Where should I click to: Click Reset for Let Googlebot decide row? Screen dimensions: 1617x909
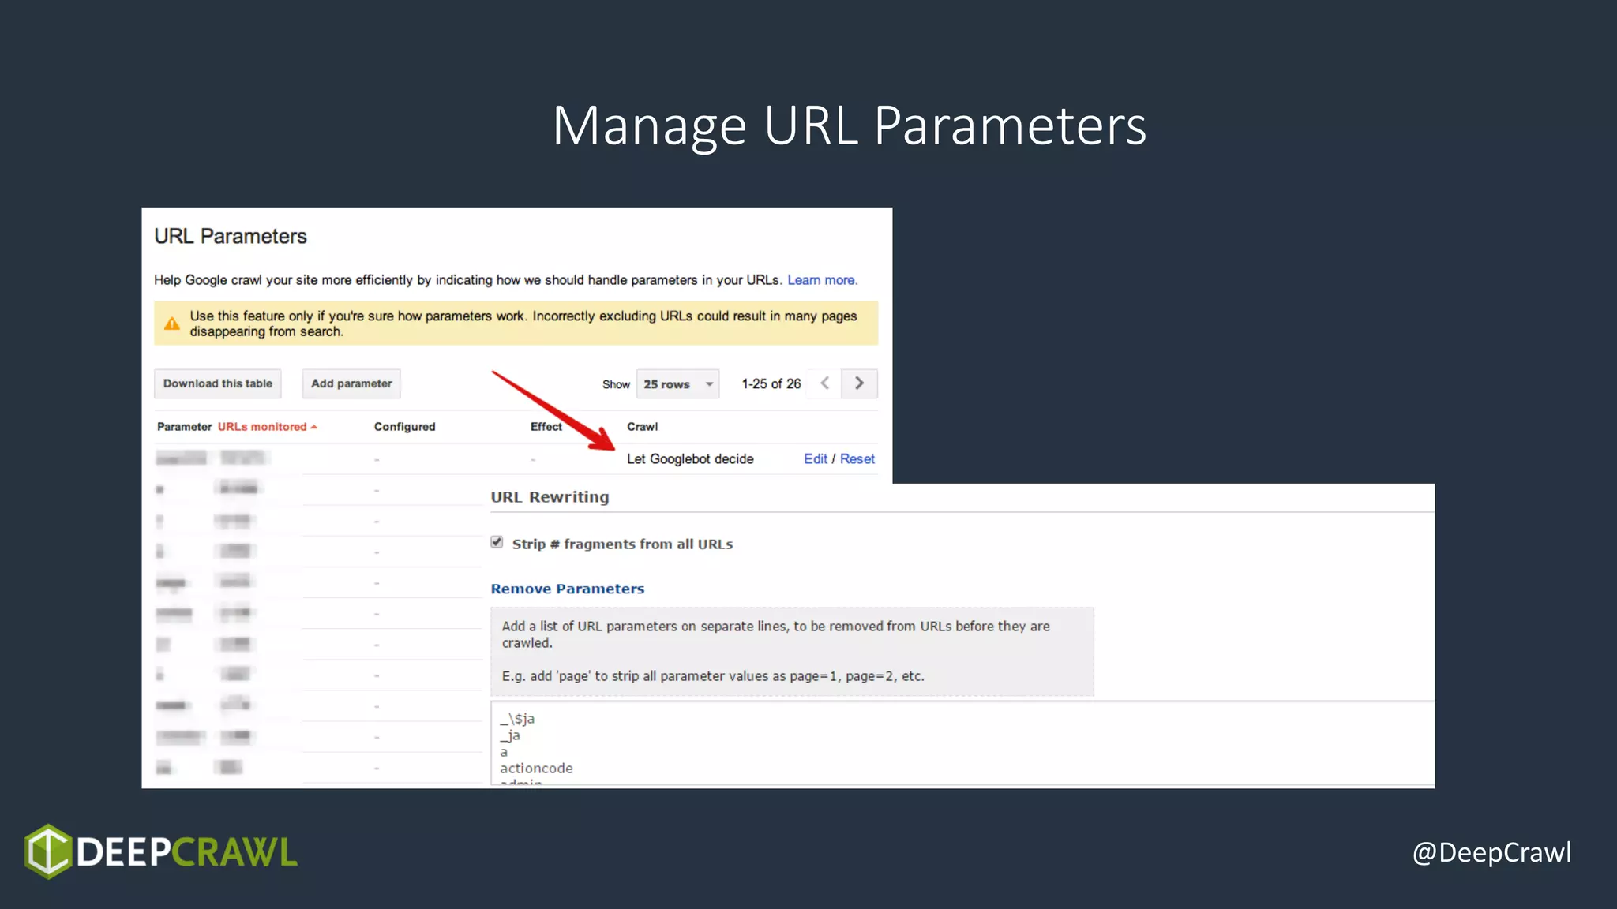coord(857,459)
